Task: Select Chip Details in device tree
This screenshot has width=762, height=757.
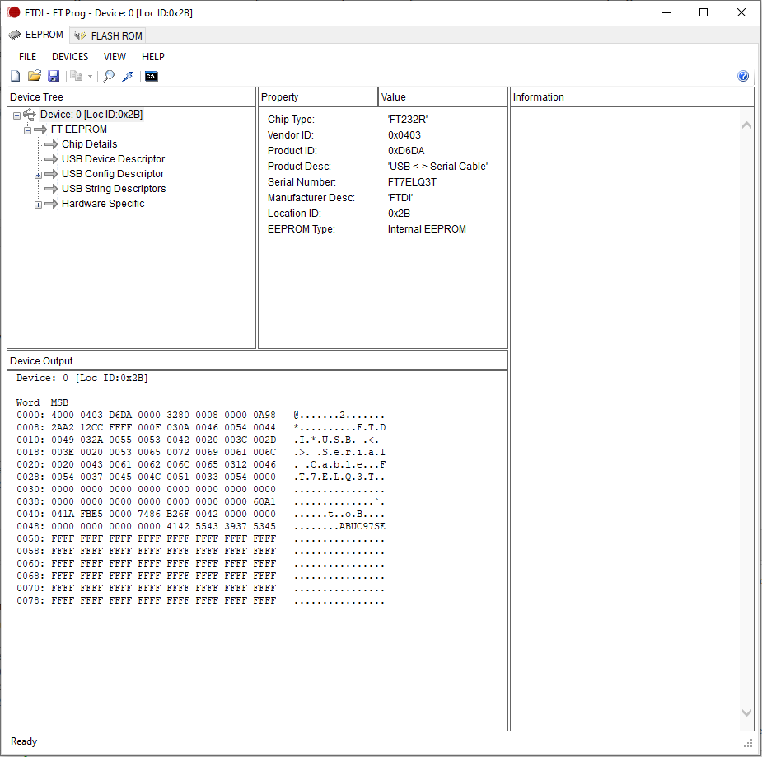Action: [x=90, y=144]
